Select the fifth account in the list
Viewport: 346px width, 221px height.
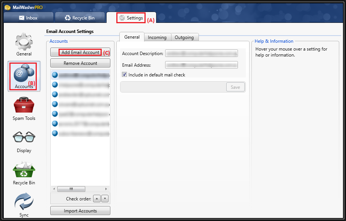[x=81, y=114]
